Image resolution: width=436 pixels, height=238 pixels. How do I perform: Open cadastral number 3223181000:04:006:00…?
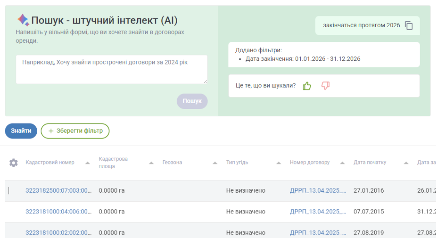[59, 212]
